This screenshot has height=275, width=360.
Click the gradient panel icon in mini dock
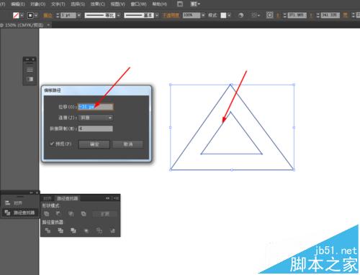coord(30,79)
